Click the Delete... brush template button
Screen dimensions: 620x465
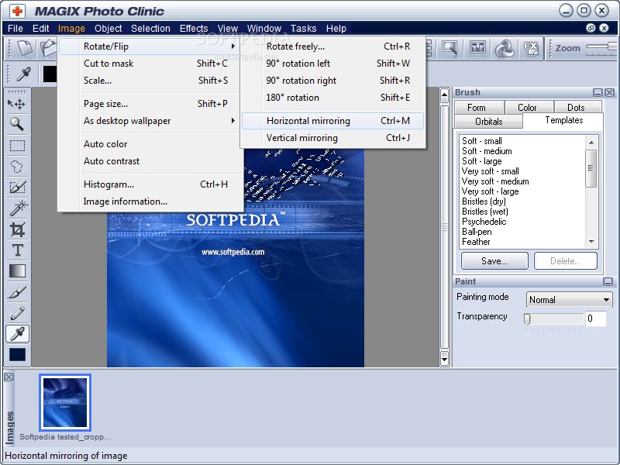pos(566,261)
